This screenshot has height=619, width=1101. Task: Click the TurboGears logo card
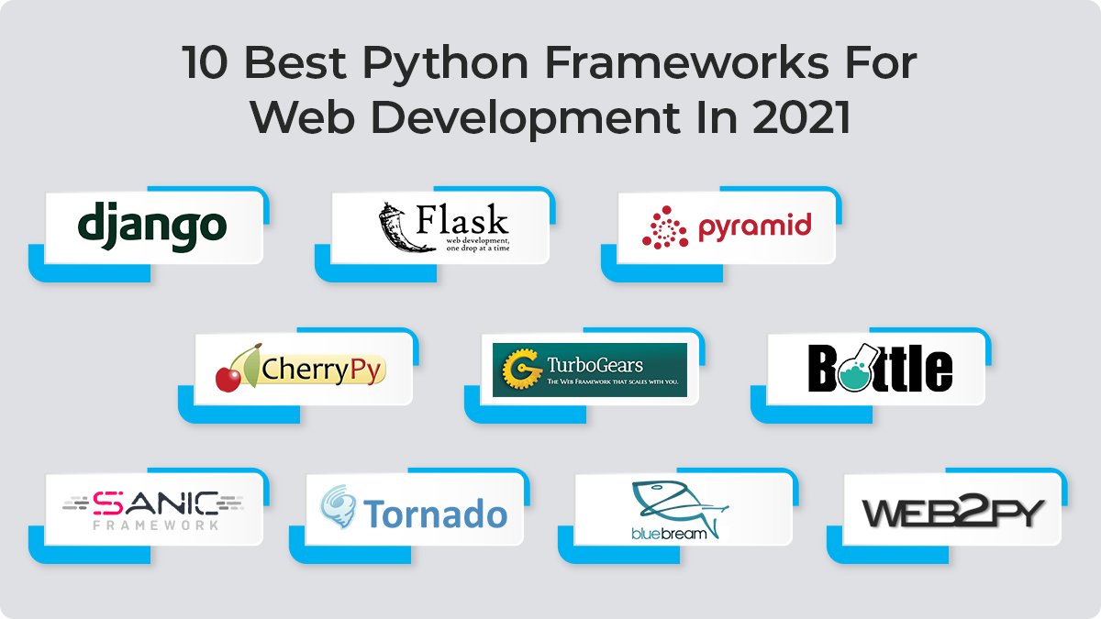pyautogui.click(x=590, y=370)
